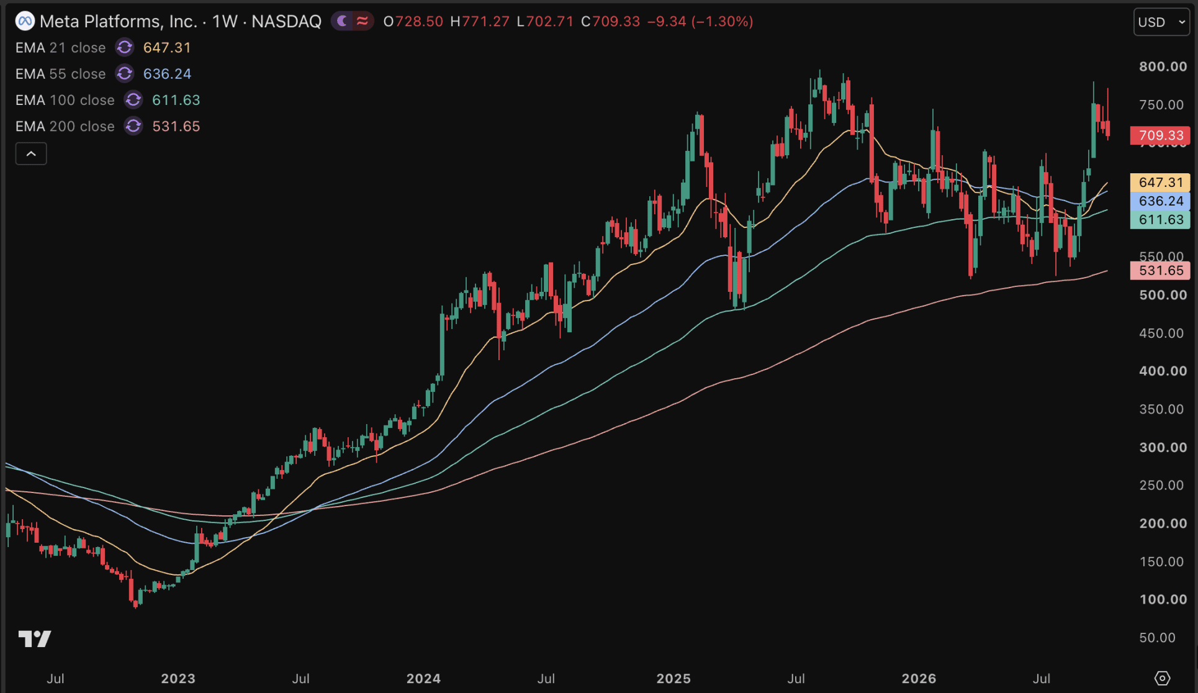Screen dimensions: 1198x693
Task: Click the refresh icon beside EMA 200 close
Action: coord(133,126)
